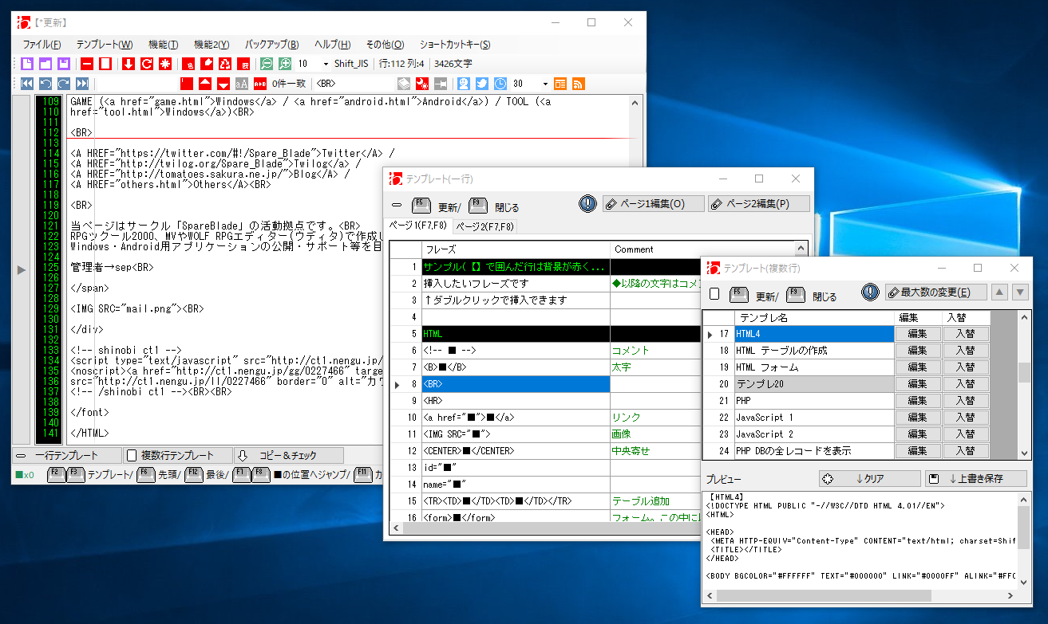Toggle the checkbox in テンプレート(複数行) toolbar
1048x624 pixels.
click(x=714, y=294)
